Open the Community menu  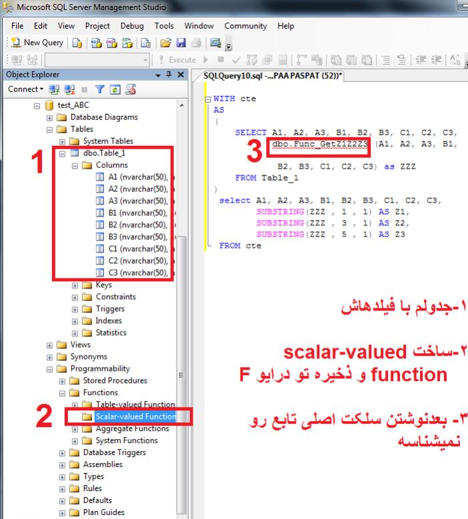point(245,26)
